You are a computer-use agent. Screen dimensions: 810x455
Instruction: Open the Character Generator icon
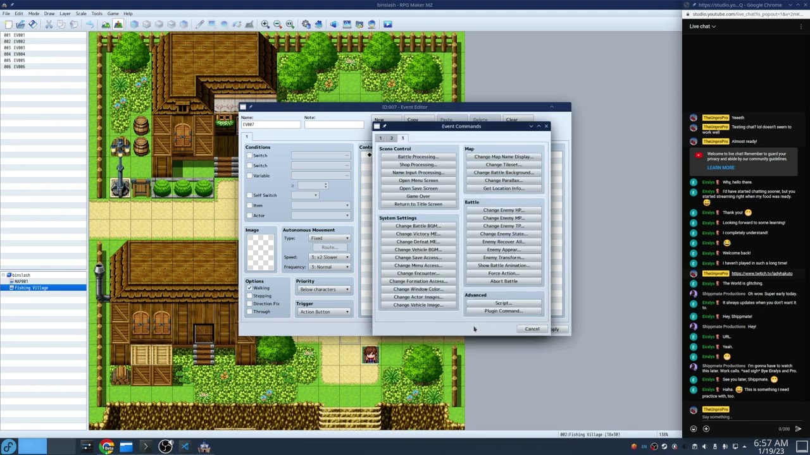pos(371,24)
